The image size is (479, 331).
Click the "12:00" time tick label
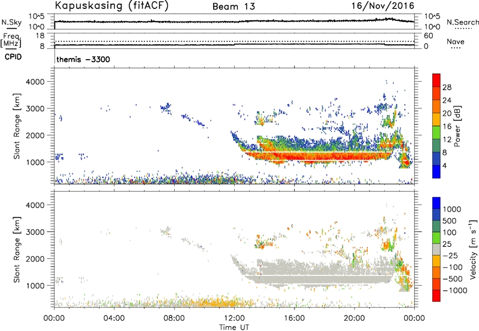click(x=234, y=318)
